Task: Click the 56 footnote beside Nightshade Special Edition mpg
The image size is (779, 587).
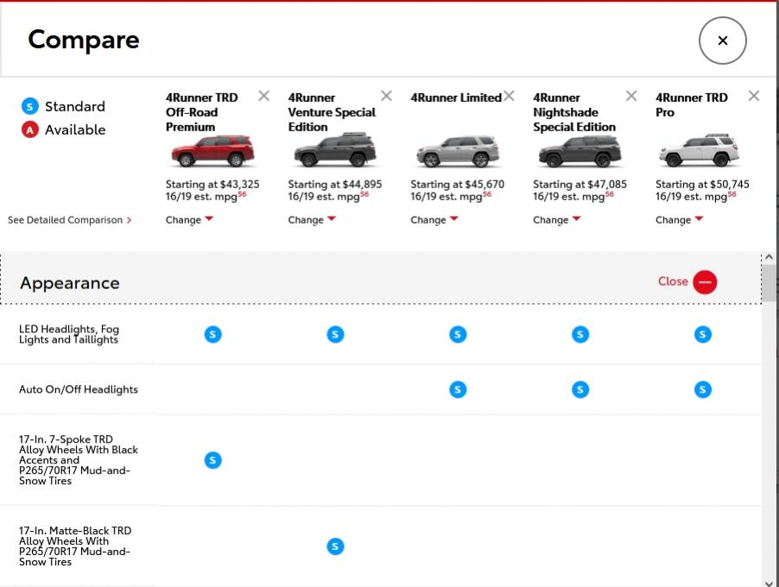Action: (610, 194)
